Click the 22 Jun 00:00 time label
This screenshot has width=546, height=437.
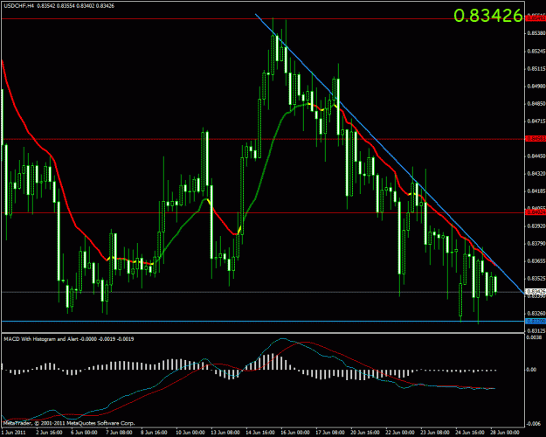(398, 433)
